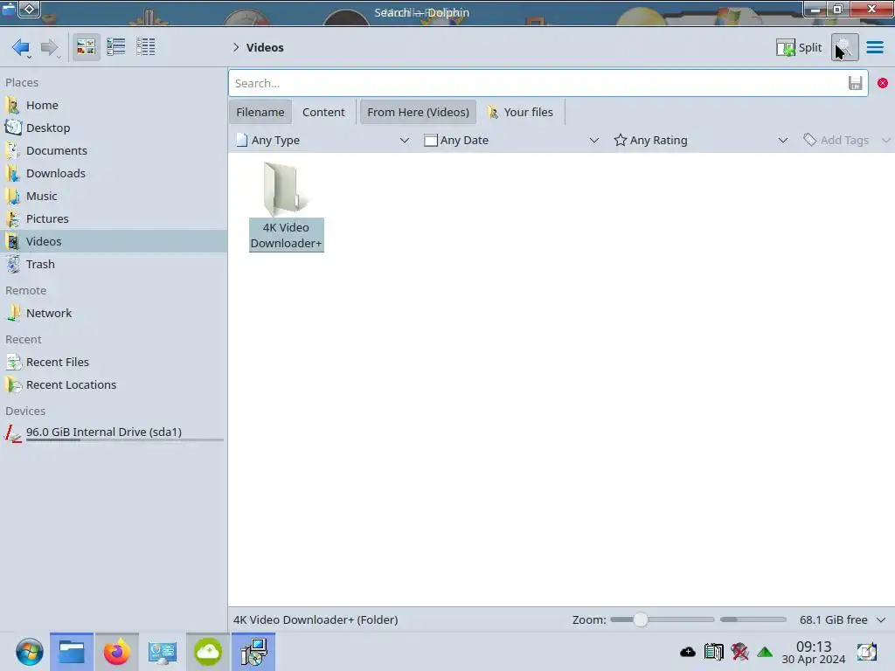Click the Dolphin file manager taskbar icon
The height and width of the screenshot is (671, 895).
tap(72, 652)
